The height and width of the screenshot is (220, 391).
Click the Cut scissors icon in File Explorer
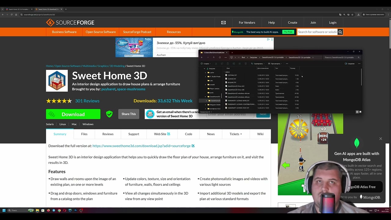216,64
